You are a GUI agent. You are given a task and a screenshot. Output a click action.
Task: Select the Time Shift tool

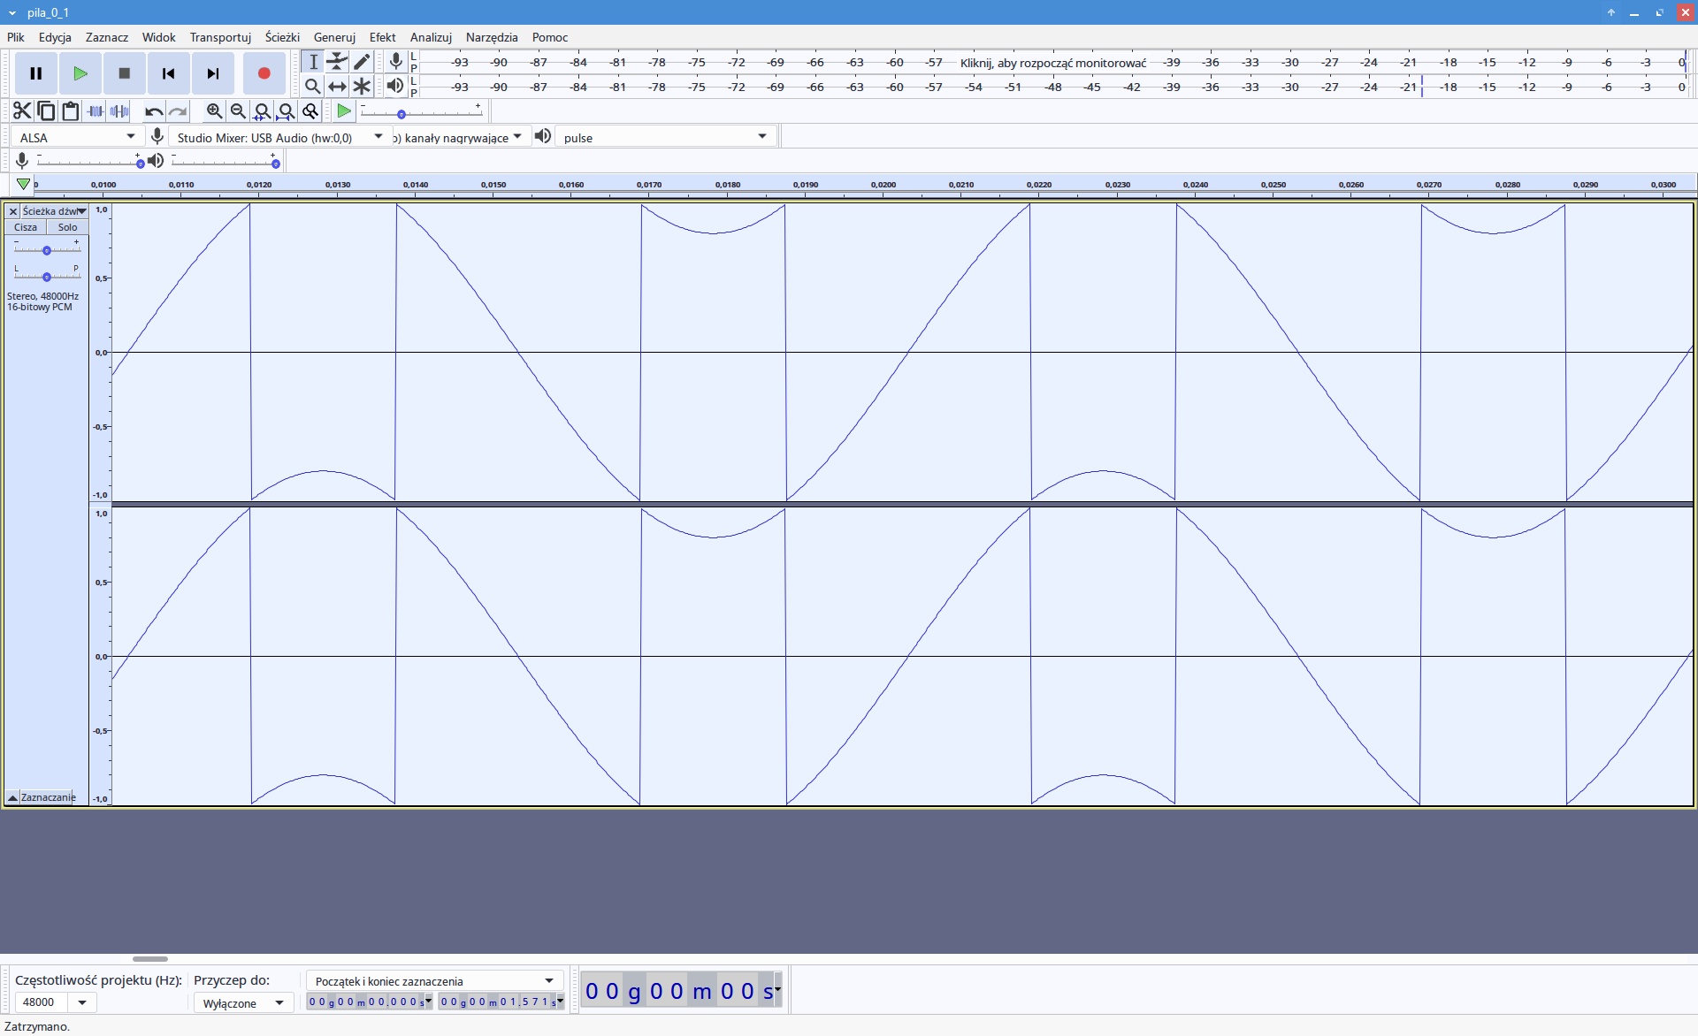(x=337, y=87)
